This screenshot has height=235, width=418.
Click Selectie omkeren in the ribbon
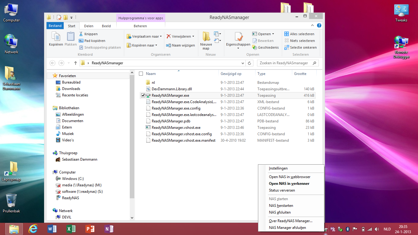point(300,47)
